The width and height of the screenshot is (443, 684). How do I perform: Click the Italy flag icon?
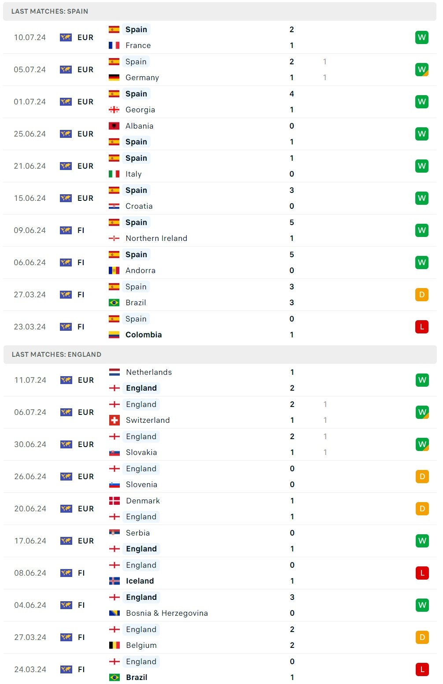tap(114, 174)
